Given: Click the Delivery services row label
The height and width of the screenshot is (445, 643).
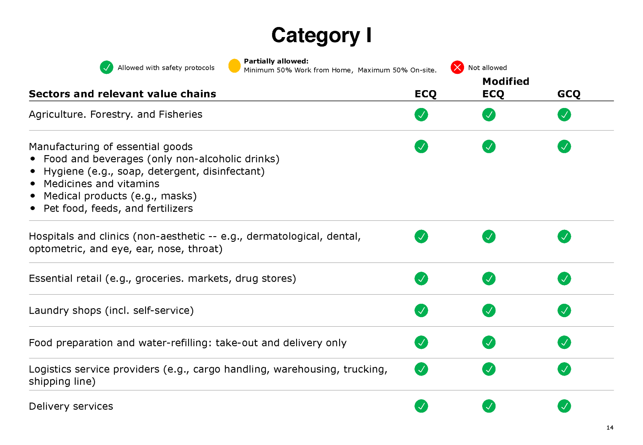Looking at the screenshot, I should pos(71,406).
